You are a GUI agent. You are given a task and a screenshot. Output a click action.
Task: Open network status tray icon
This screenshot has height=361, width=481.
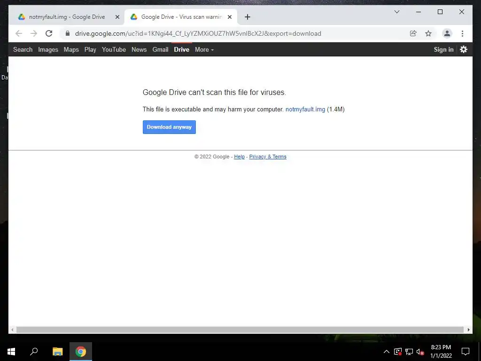tap(409, 352)
